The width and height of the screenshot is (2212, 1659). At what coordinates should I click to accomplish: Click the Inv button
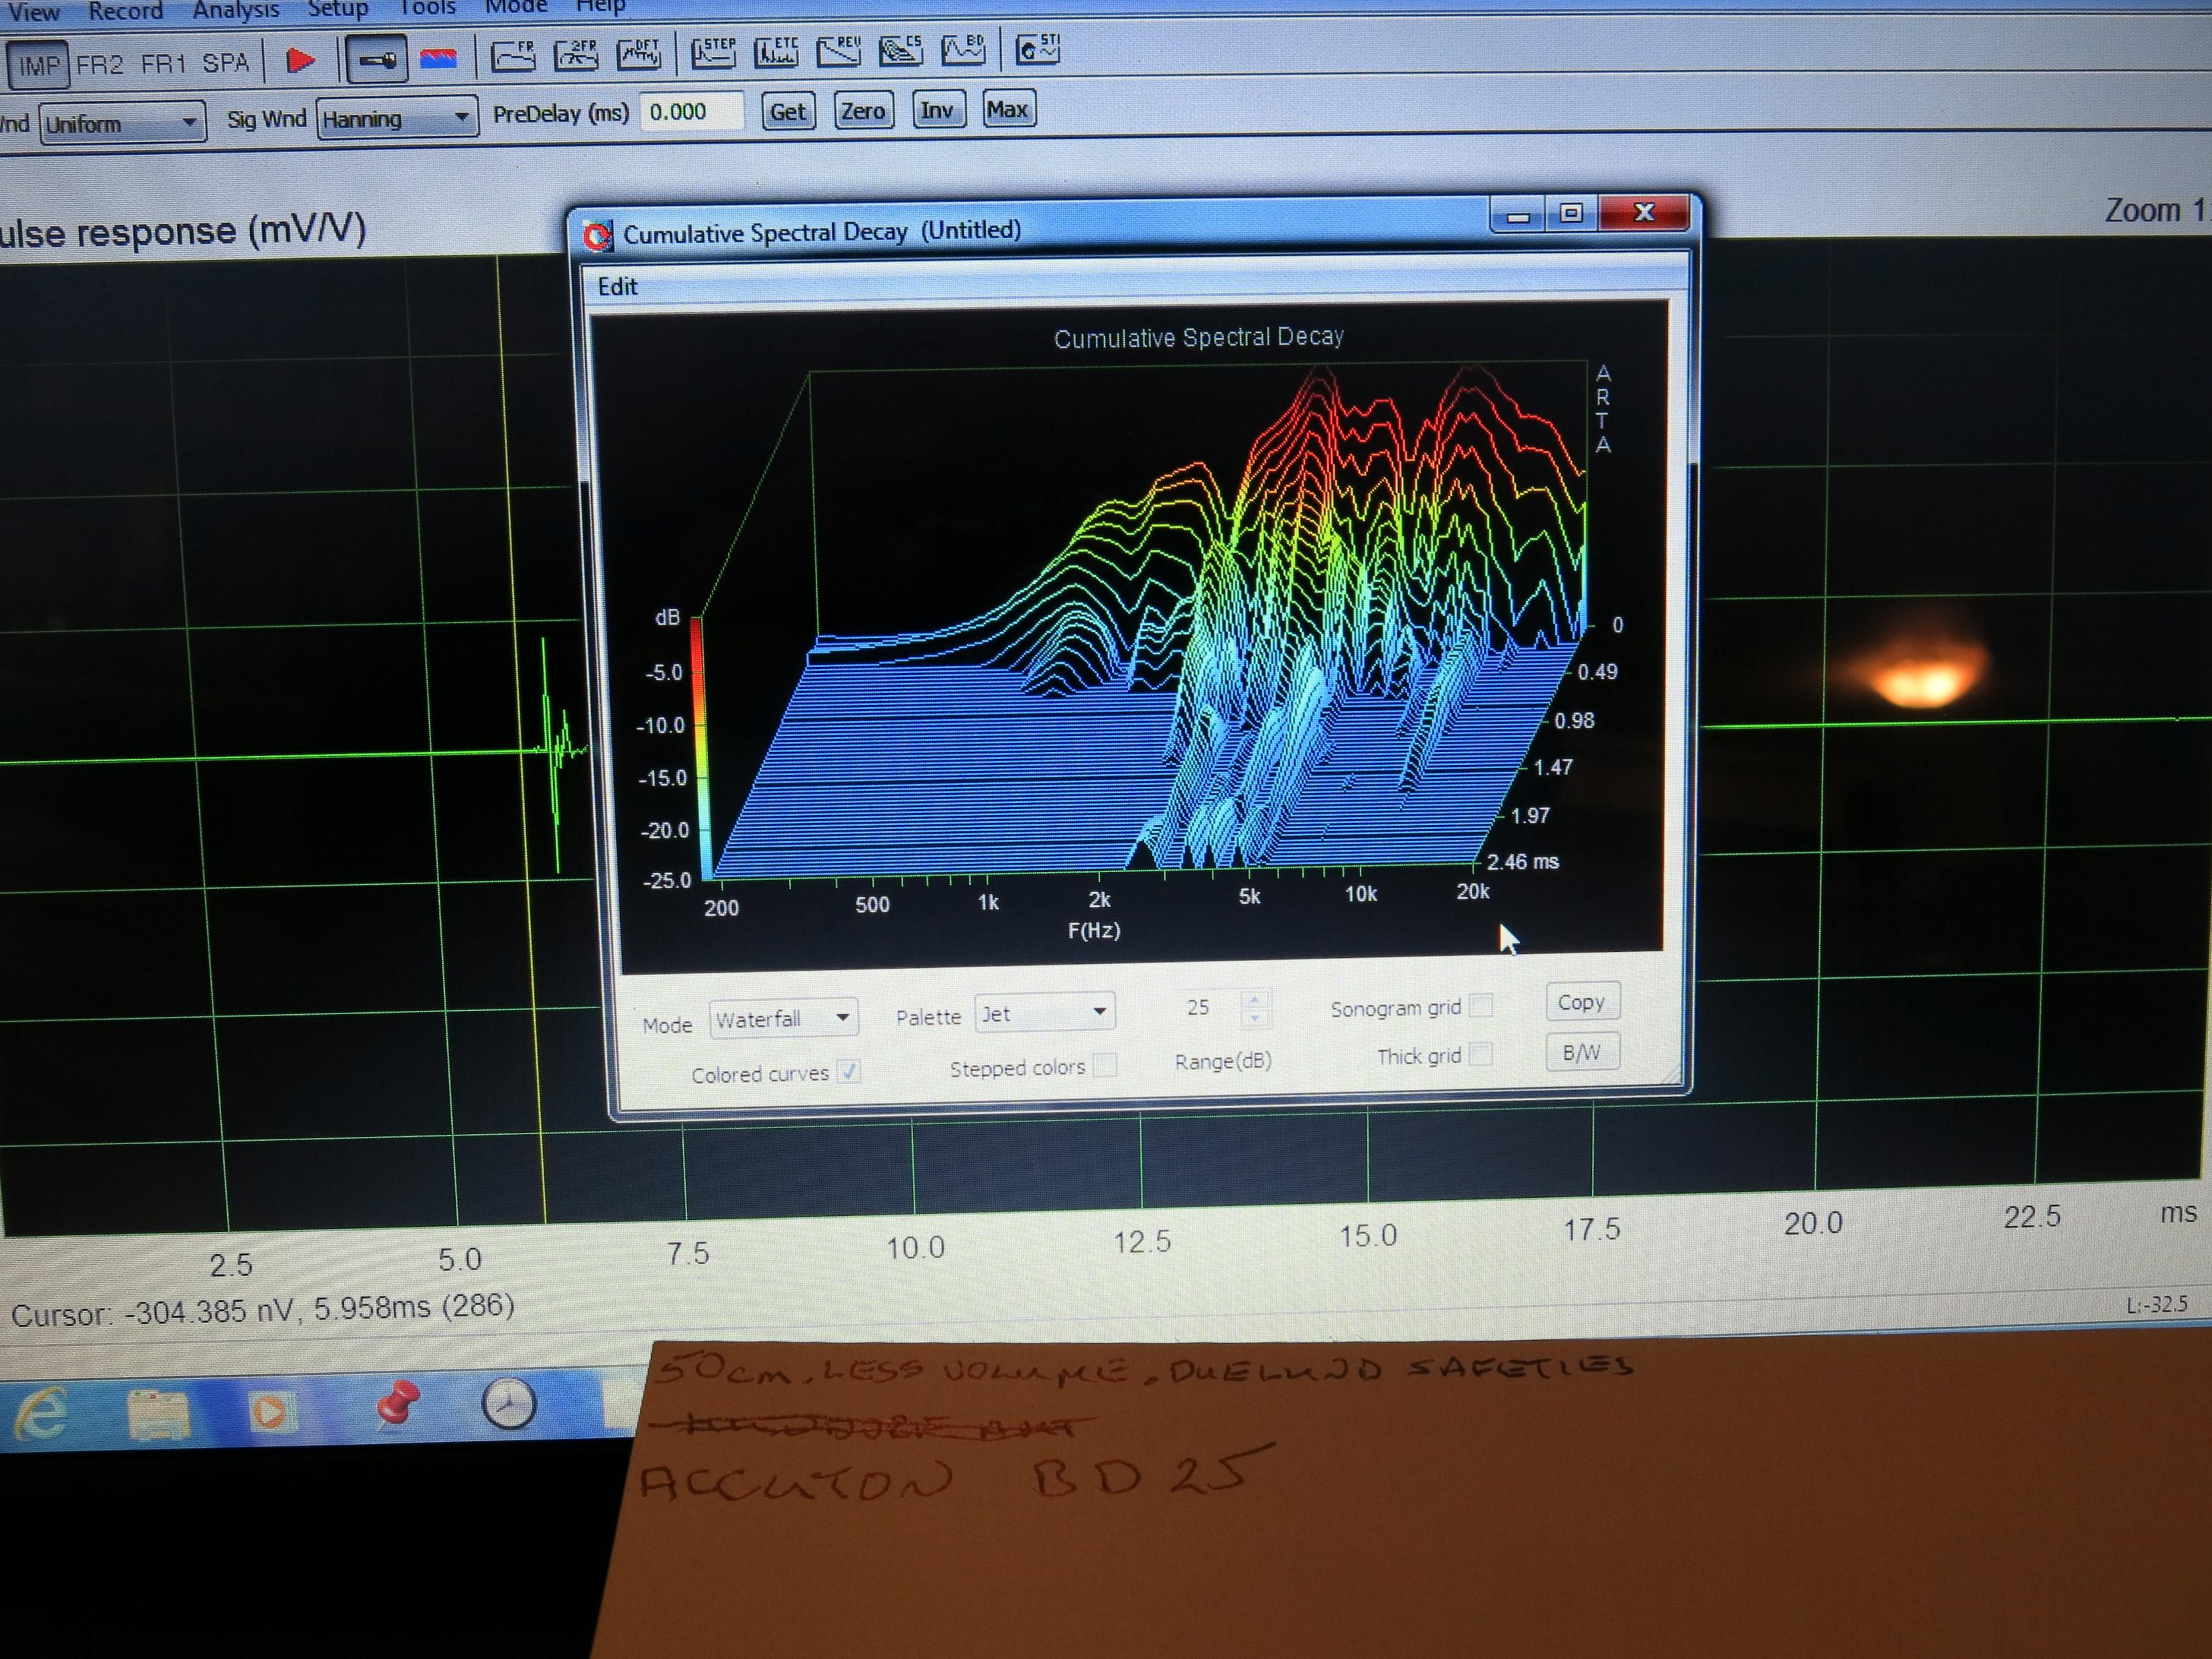pos(937,109)
